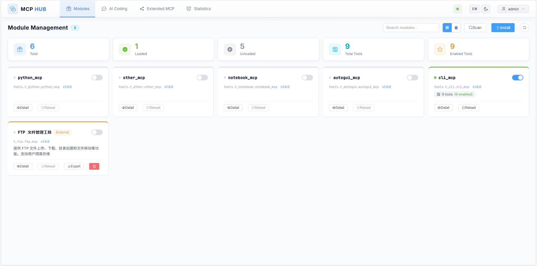Change language with EN selector

pos(474,9)
